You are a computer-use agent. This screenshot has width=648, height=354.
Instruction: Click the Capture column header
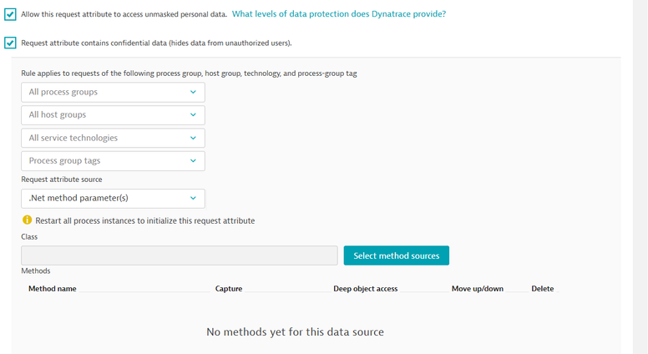229,289
